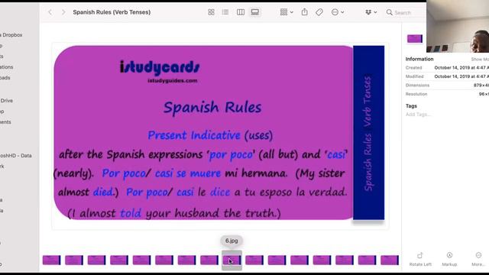Click Rotate Left button
Image resolution: width=489 pixels, height=275 pixels.
click(420, 259)
